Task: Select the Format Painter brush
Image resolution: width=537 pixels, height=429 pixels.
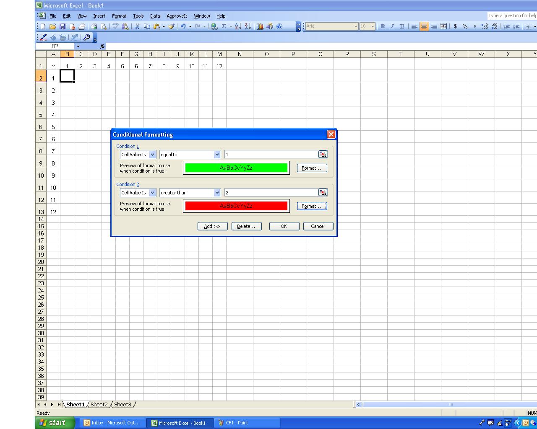Action: coord(171,26)
